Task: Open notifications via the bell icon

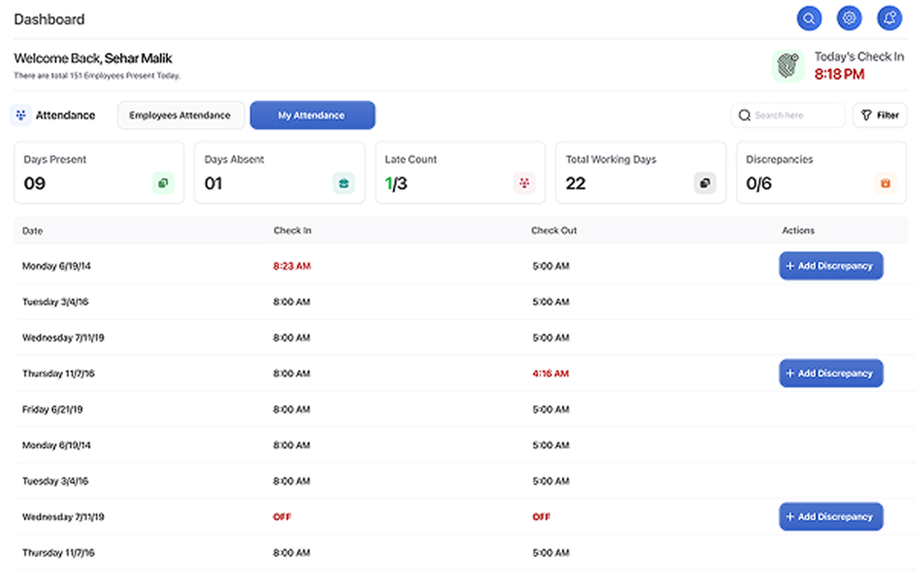Action: pyautogui.click(x=889, y=18)
